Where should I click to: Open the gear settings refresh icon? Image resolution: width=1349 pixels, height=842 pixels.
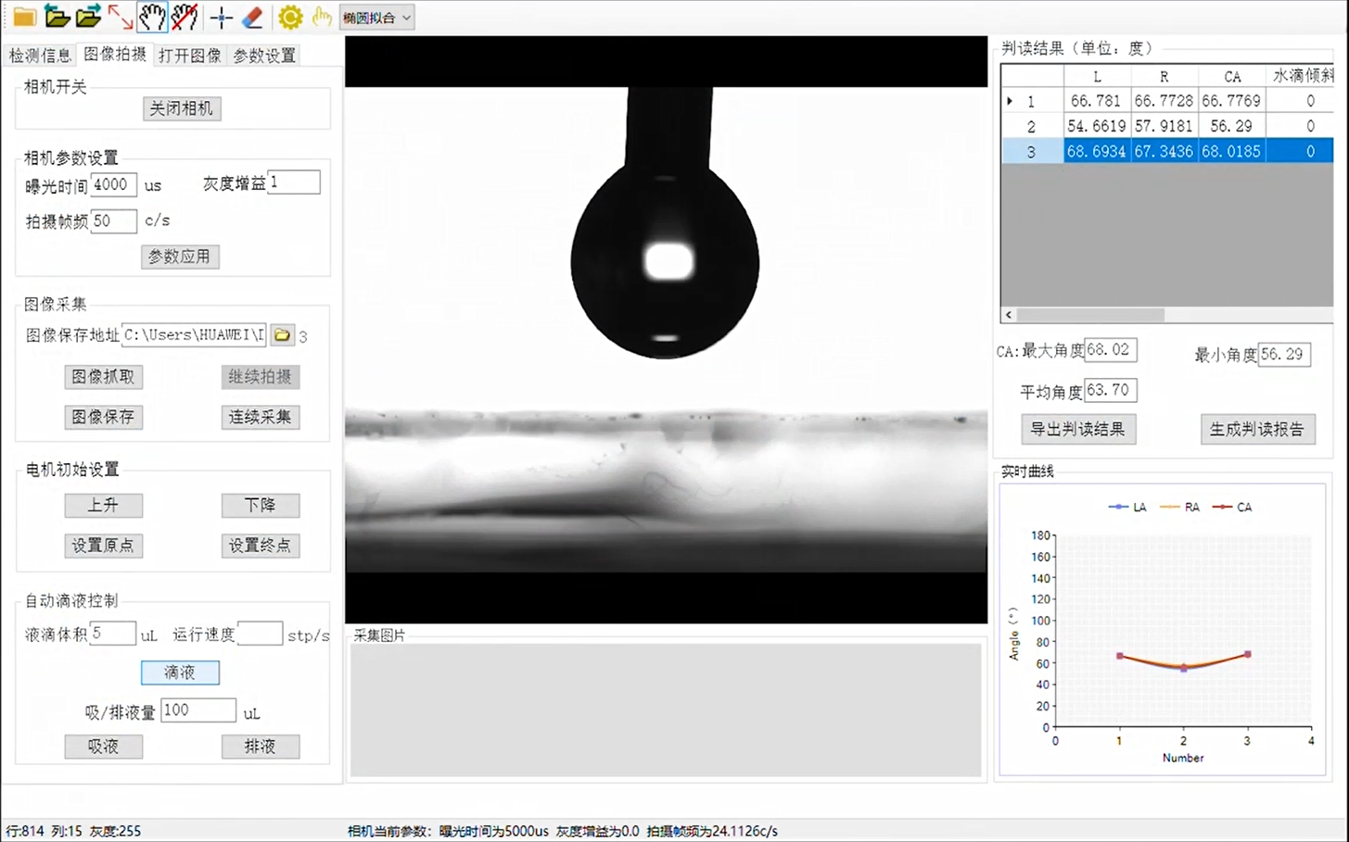289,16
